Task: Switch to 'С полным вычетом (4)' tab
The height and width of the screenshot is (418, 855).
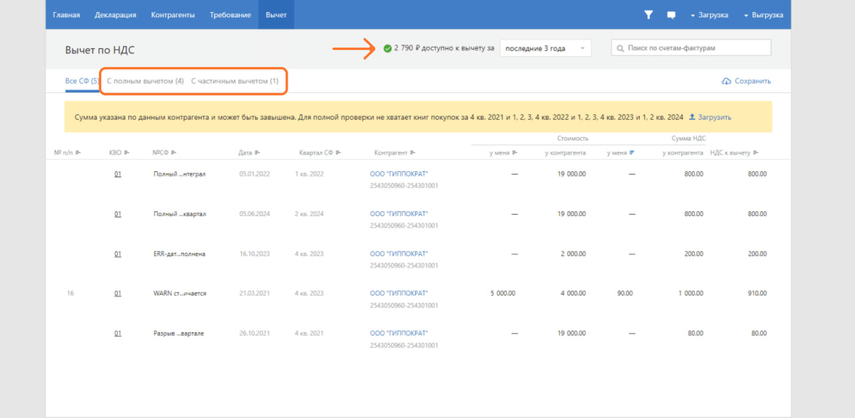Action: click(145, 81)
